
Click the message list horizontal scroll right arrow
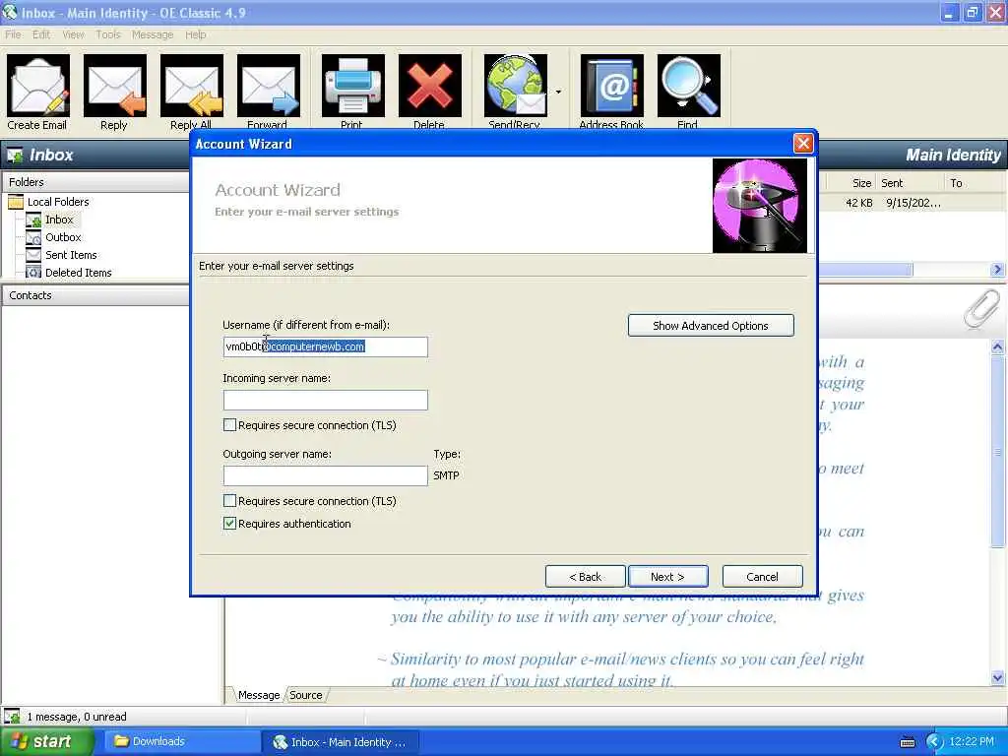tap(997, 270)
